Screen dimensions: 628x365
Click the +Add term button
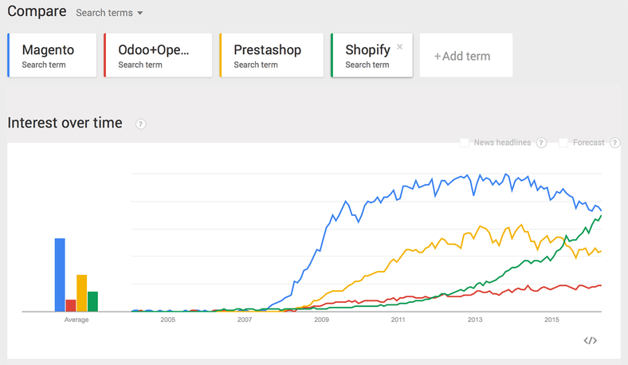coord(462,56)
